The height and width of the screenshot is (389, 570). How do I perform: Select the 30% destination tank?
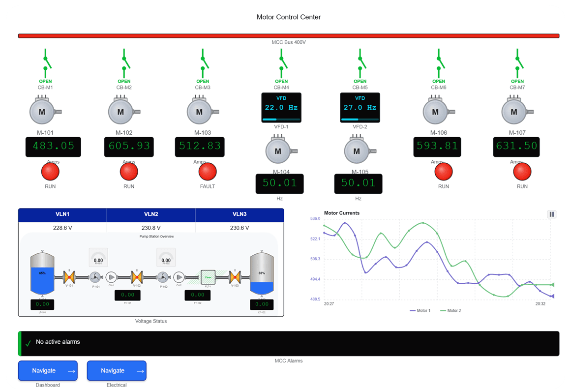coord(262,272)
